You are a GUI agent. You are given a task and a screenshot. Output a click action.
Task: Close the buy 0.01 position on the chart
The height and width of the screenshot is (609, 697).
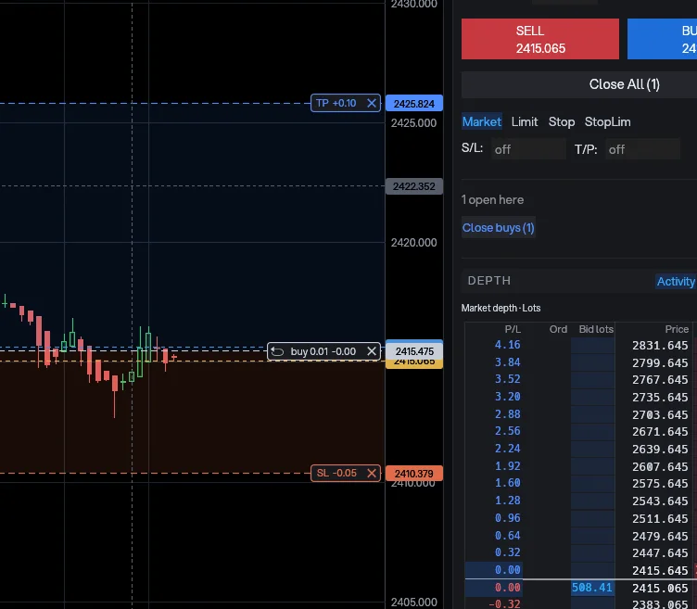(372, 351)
